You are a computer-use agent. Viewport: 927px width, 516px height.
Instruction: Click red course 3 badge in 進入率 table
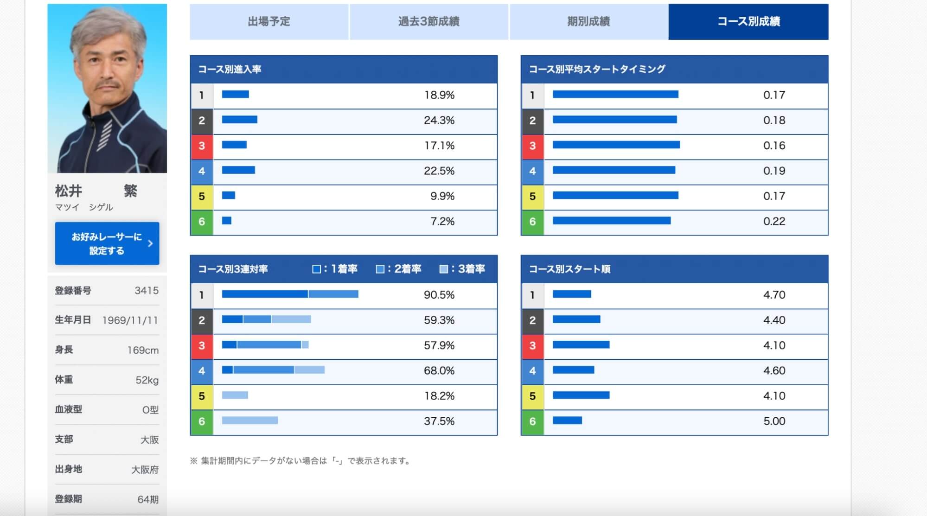(x=202, y=146)
